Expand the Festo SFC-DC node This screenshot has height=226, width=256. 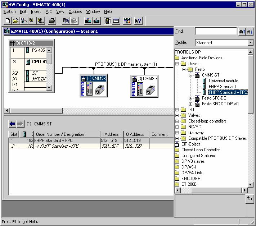pyautogui.click(x=190, y=98)
